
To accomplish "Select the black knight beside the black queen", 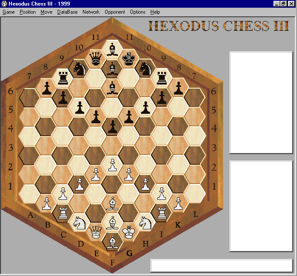I will click(x=79, y=68).
